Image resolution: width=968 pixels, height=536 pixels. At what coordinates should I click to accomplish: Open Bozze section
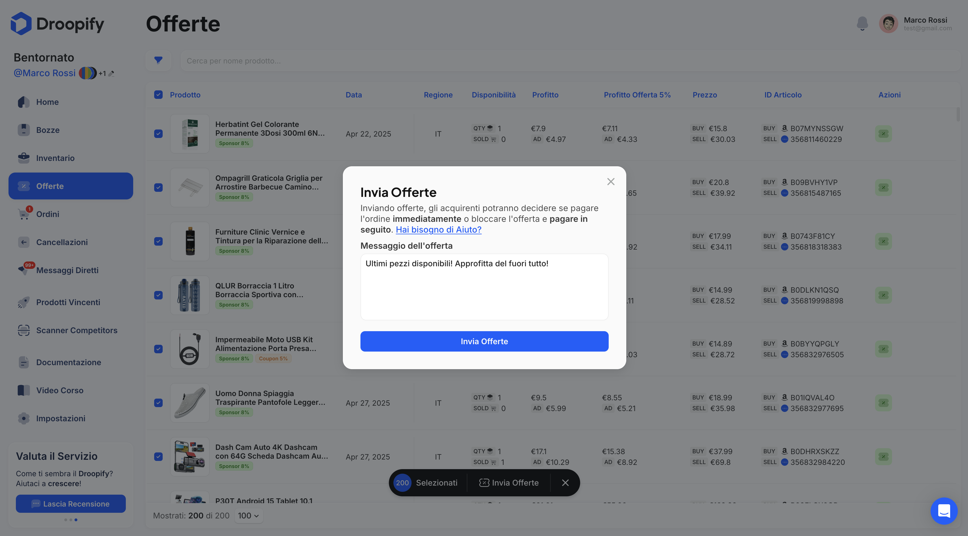point(71,130)
